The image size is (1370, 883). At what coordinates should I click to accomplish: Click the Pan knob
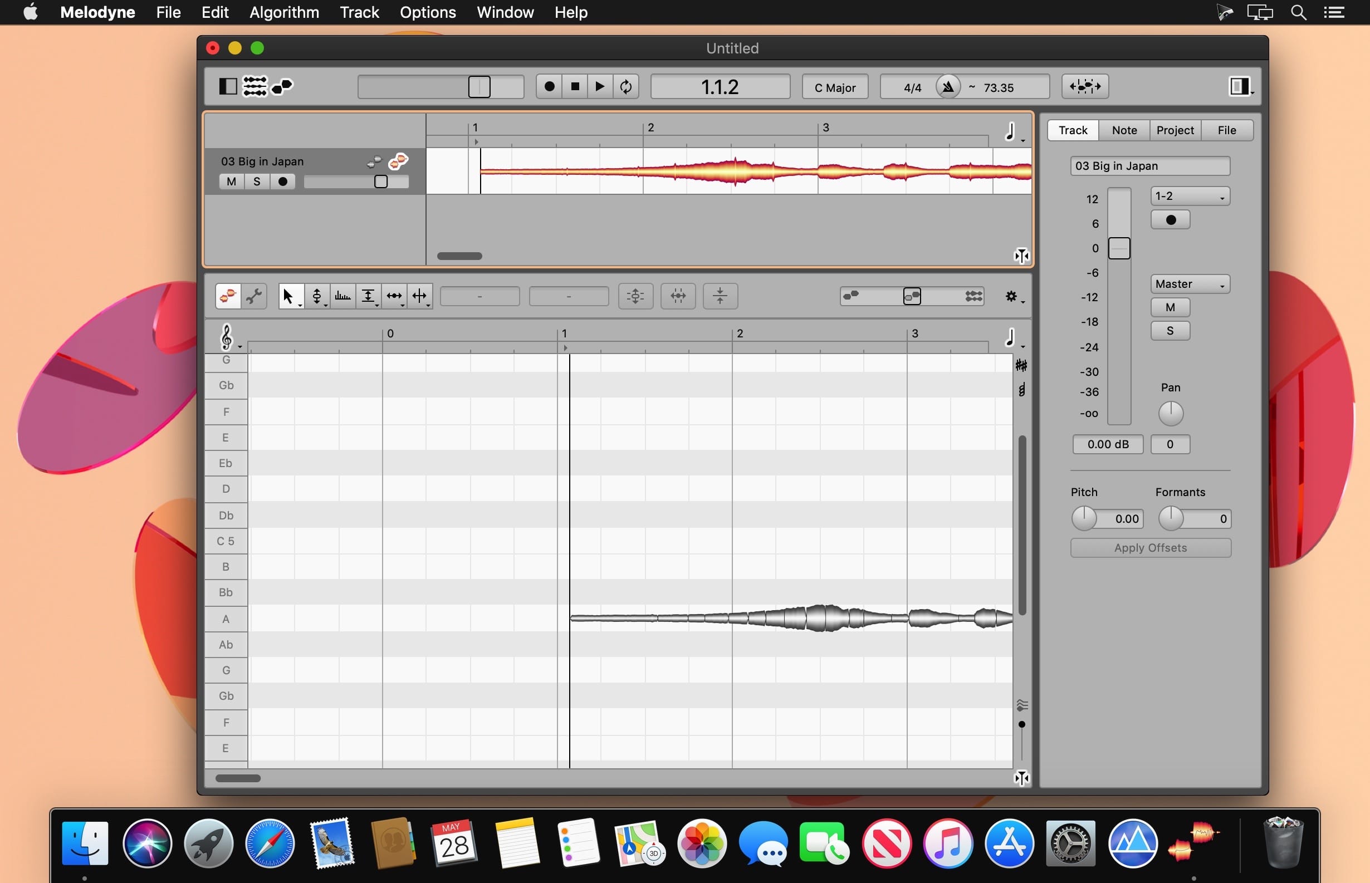pyautogui.click(x=1171, y=414)
